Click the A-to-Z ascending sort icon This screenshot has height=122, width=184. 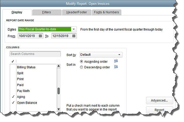point(116,61)
